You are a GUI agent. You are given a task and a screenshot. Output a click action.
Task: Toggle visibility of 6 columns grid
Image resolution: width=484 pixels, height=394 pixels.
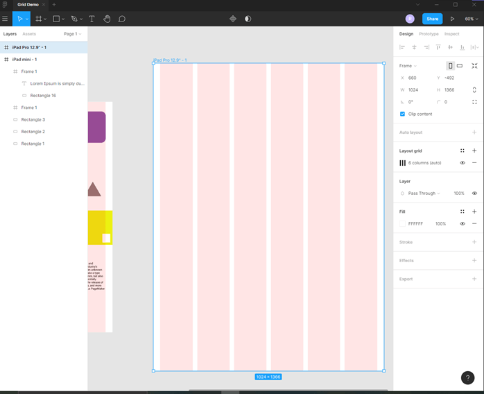463,163
